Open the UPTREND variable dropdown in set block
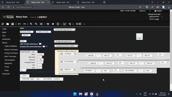 point(68,54)
